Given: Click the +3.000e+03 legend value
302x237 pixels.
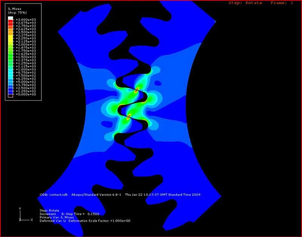Looking at the screenshot, I should pos(25,20).
